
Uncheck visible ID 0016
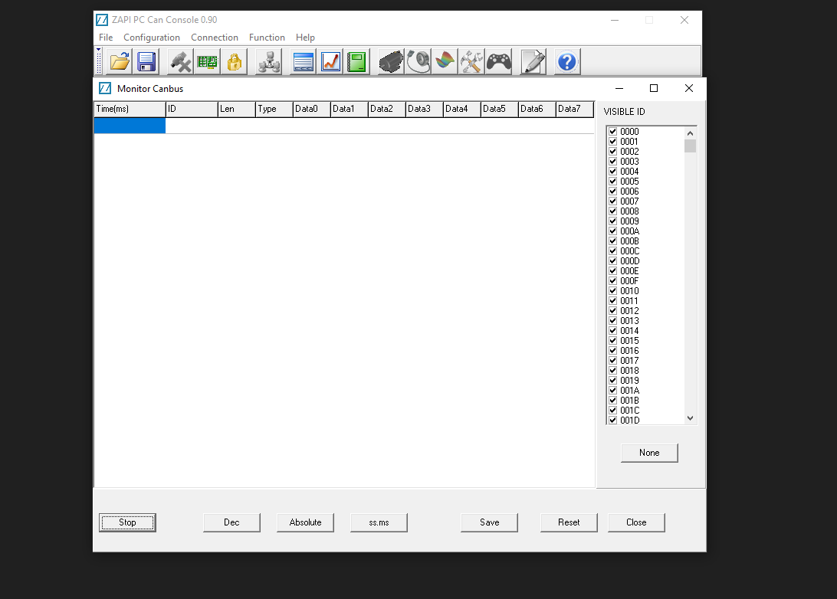(613, 351)
